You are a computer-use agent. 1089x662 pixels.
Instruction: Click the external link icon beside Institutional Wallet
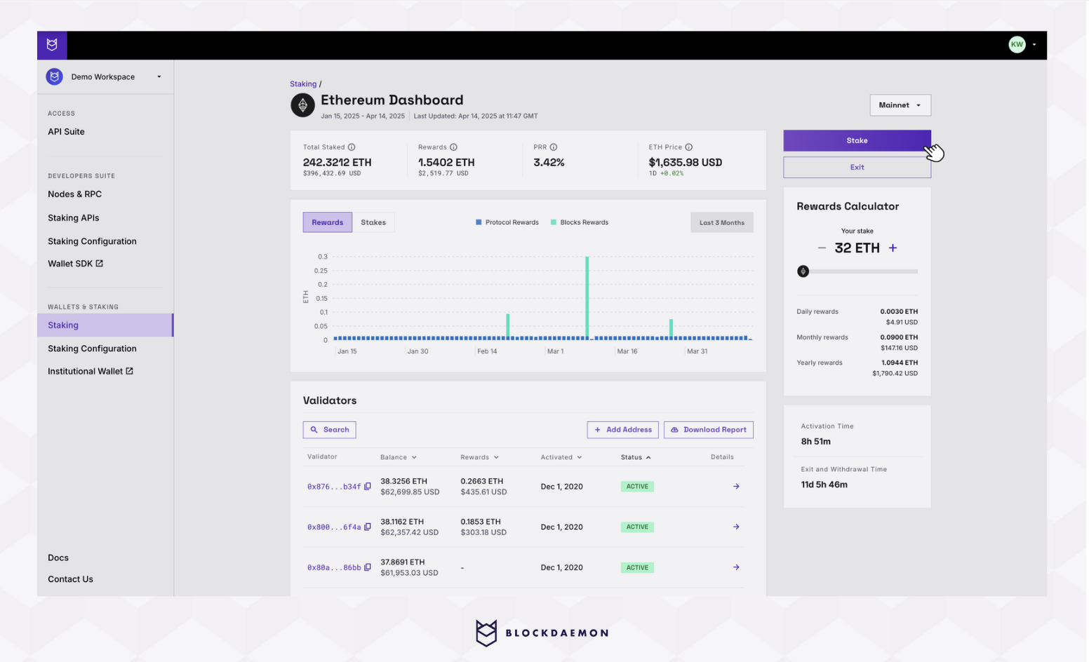coord(129,371)
